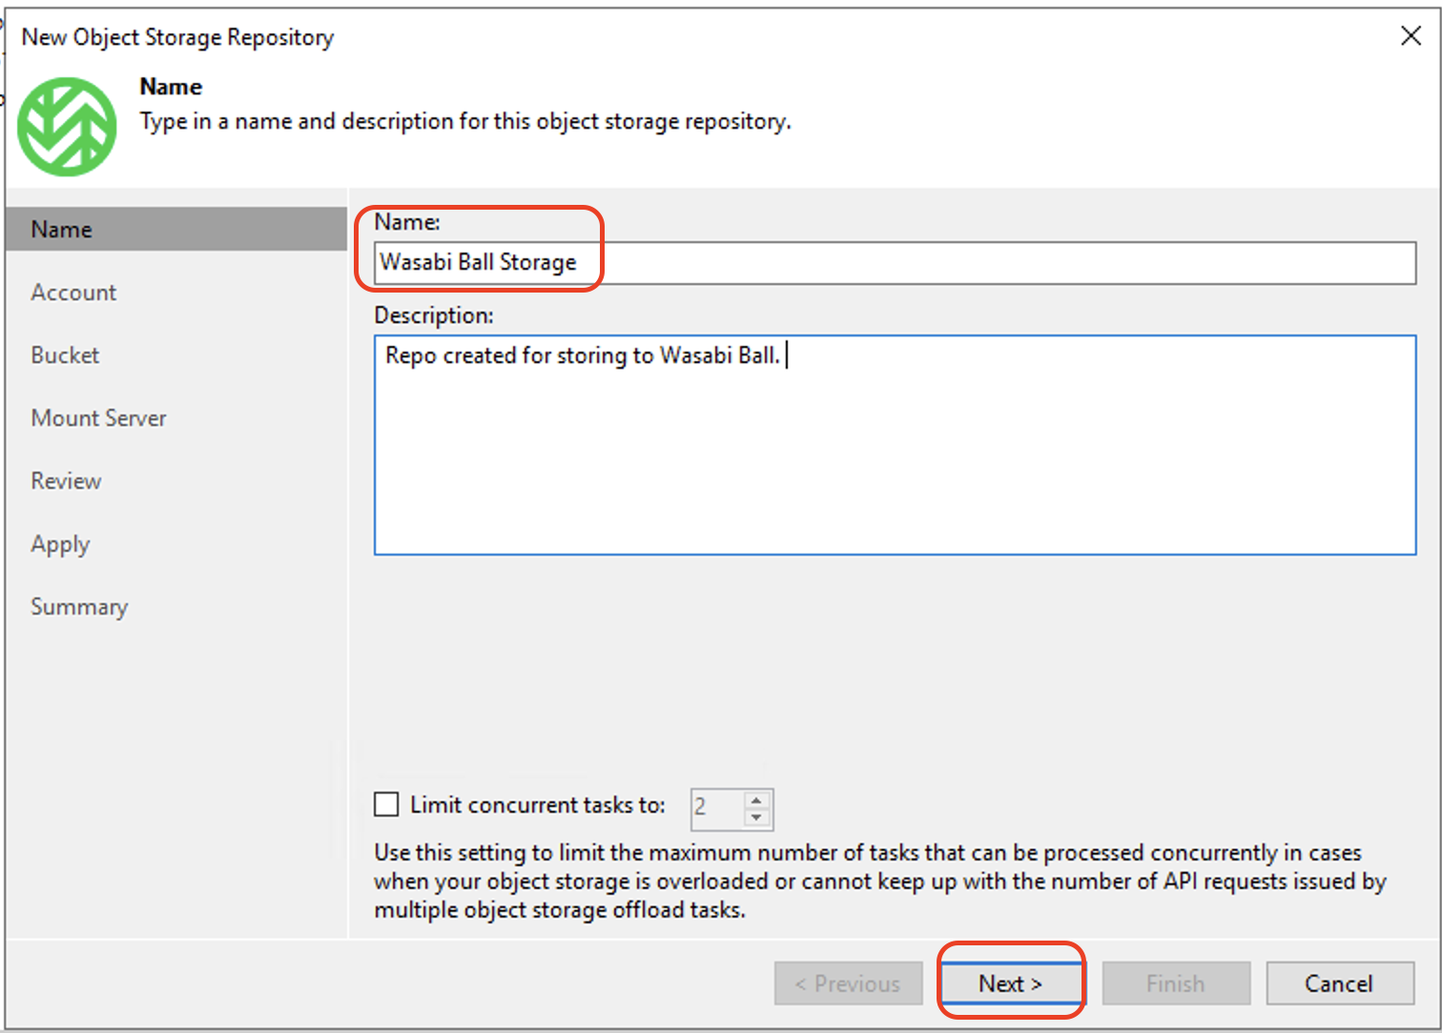The height and width of the screenshot is (1033, 1442).
Task: Close the New Object Storage Repository dialog
Action: (1411, 35)
